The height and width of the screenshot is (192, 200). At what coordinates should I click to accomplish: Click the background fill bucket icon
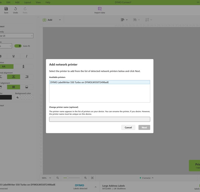point(17,97)
